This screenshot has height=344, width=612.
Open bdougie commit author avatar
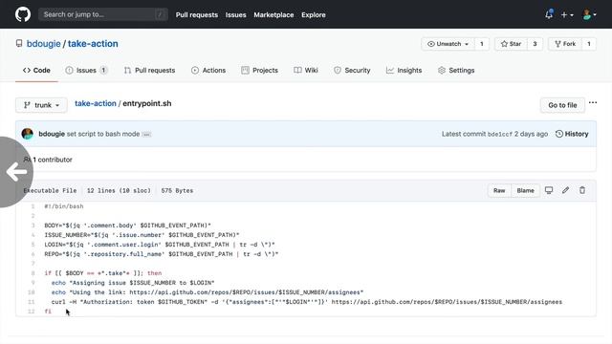[x=28, y=134]
